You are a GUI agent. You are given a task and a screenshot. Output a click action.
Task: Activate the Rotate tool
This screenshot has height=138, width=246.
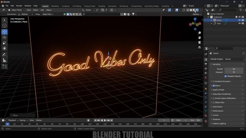pos(4,38)
